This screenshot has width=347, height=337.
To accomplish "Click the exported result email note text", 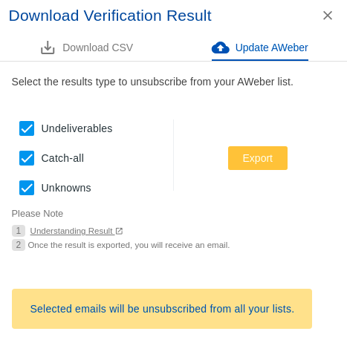I will pos(129,245).
